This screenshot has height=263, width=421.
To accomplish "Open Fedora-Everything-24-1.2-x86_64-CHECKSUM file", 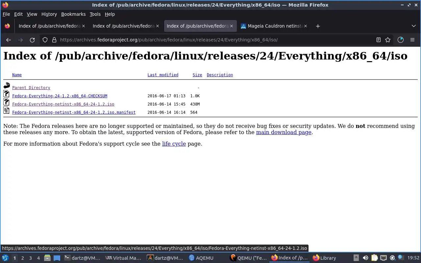I will [x=60, y=96].
